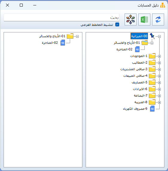Click the refresh arrows toolbar button
Image resolution: width=168 pixels, height=171 pixels.
click(x=158, y=19)
